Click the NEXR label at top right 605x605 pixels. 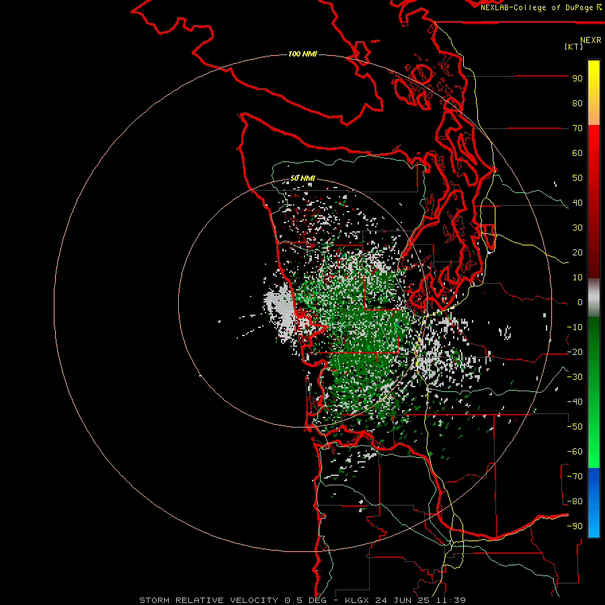(x=591, y=40)
